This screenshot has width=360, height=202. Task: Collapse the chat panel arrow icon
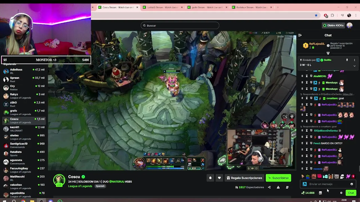tap(300, 35)
